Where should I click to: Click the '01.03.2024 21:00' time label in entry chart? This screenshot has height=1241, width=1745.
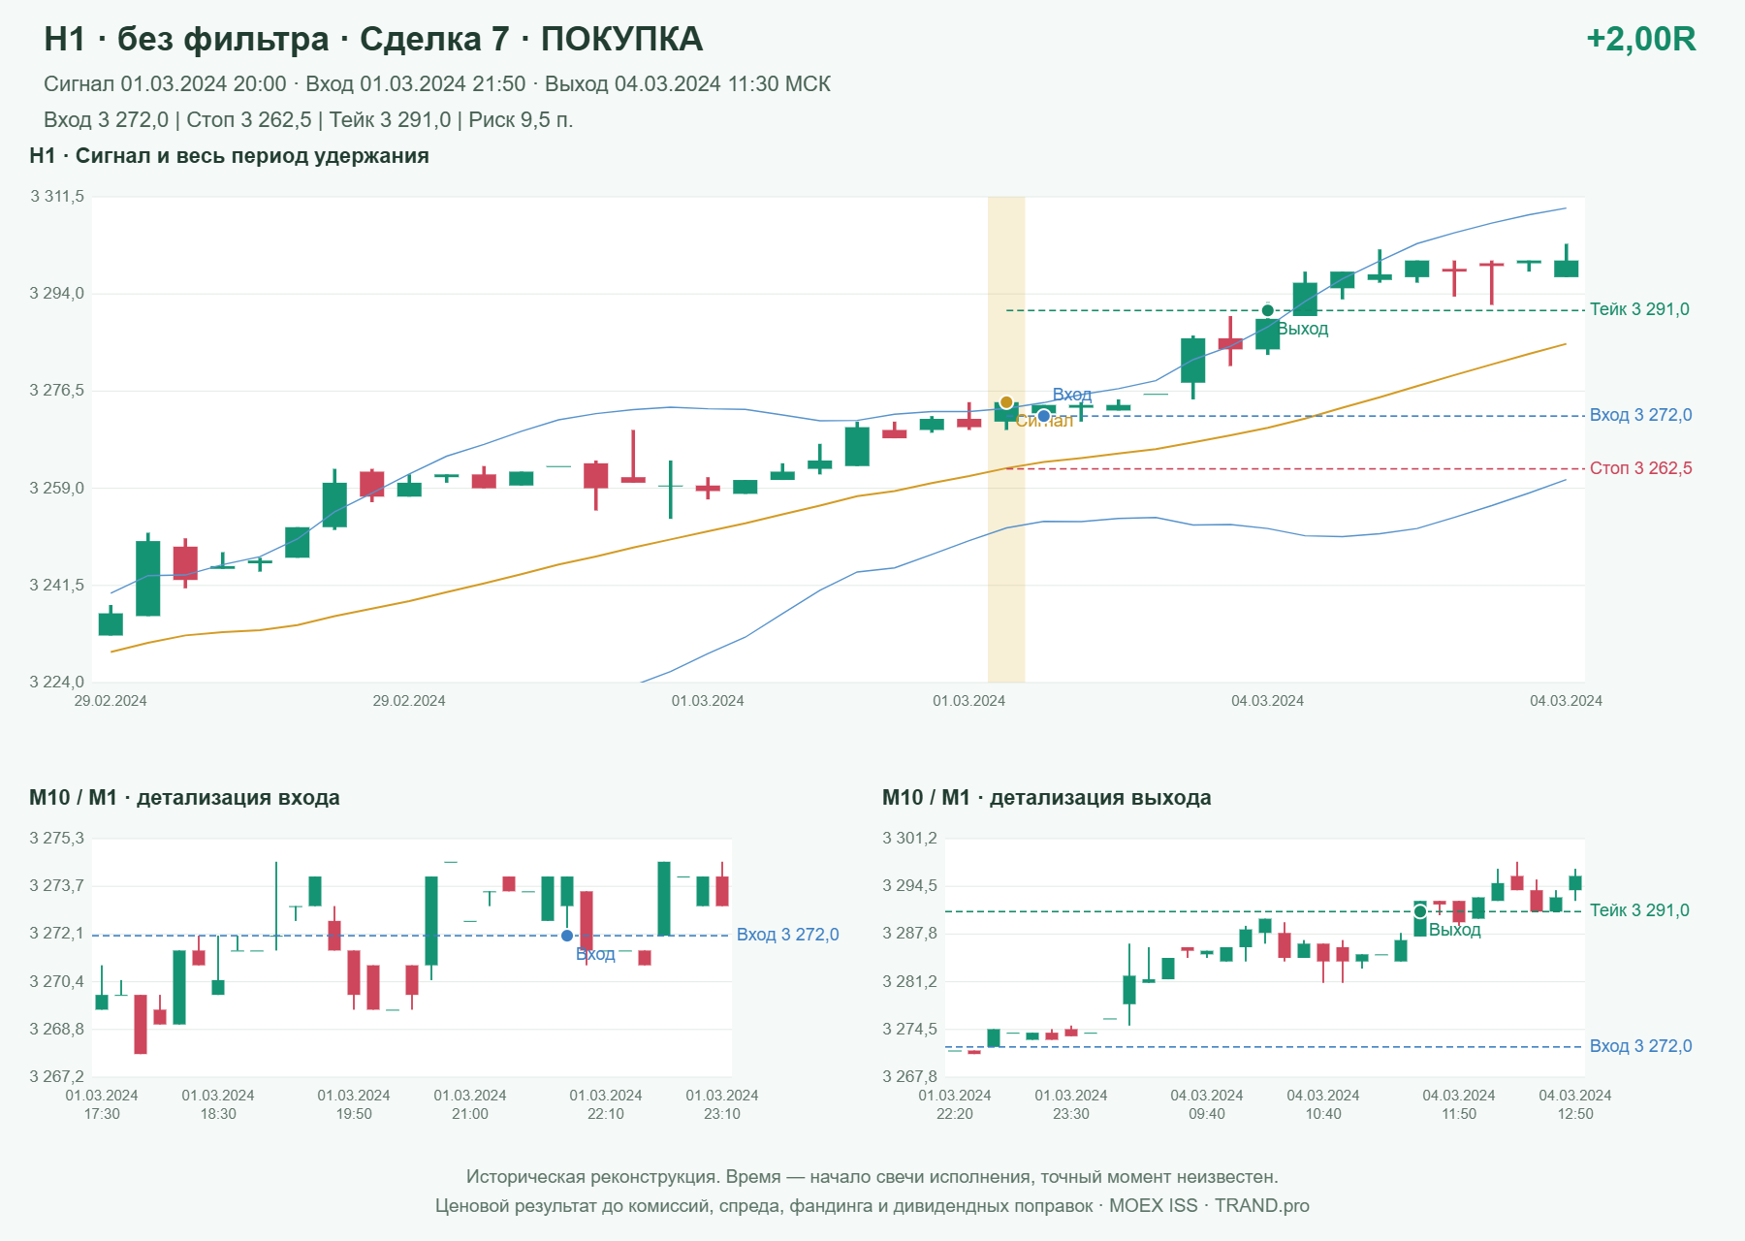click(470, 1104)
